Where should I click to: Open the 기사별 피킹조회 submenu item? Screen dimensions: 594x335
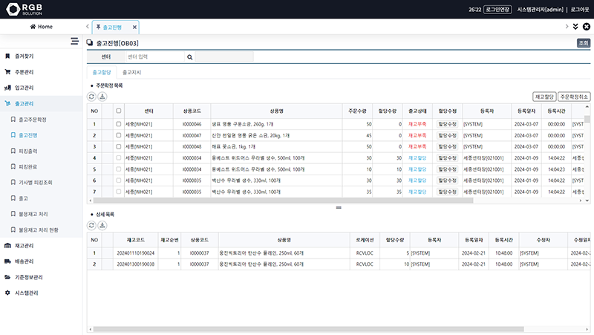coord(36,182)
